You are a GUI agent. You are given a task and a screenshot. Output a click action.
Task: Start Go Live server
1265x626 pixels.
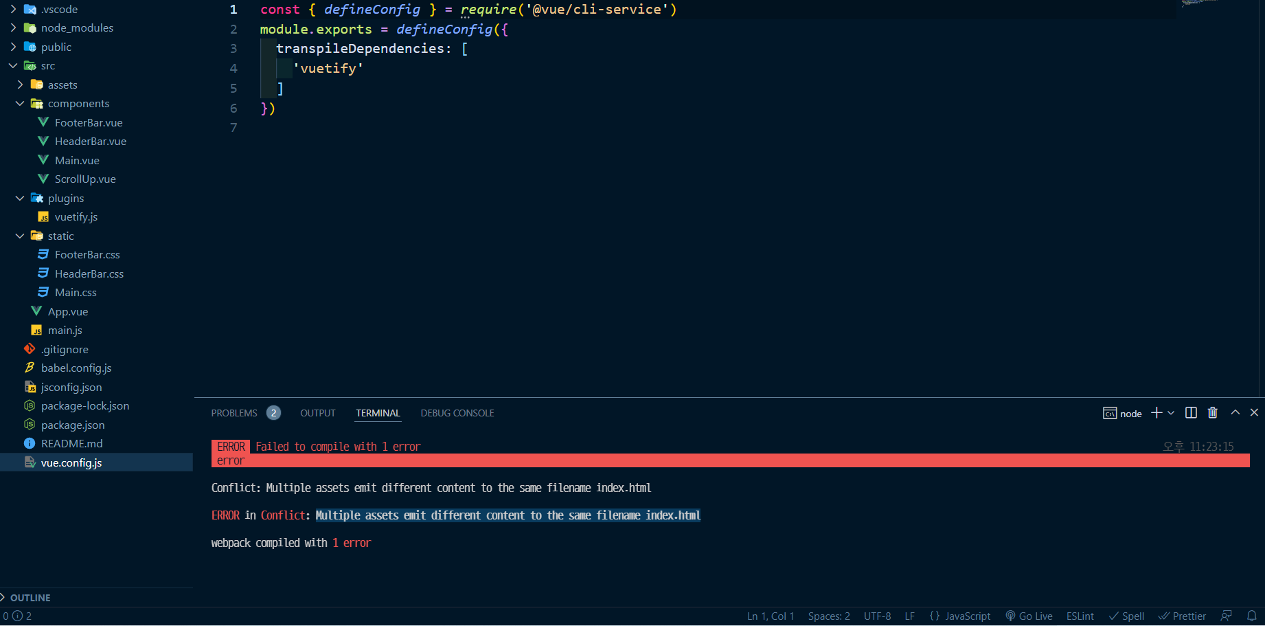1029,616
